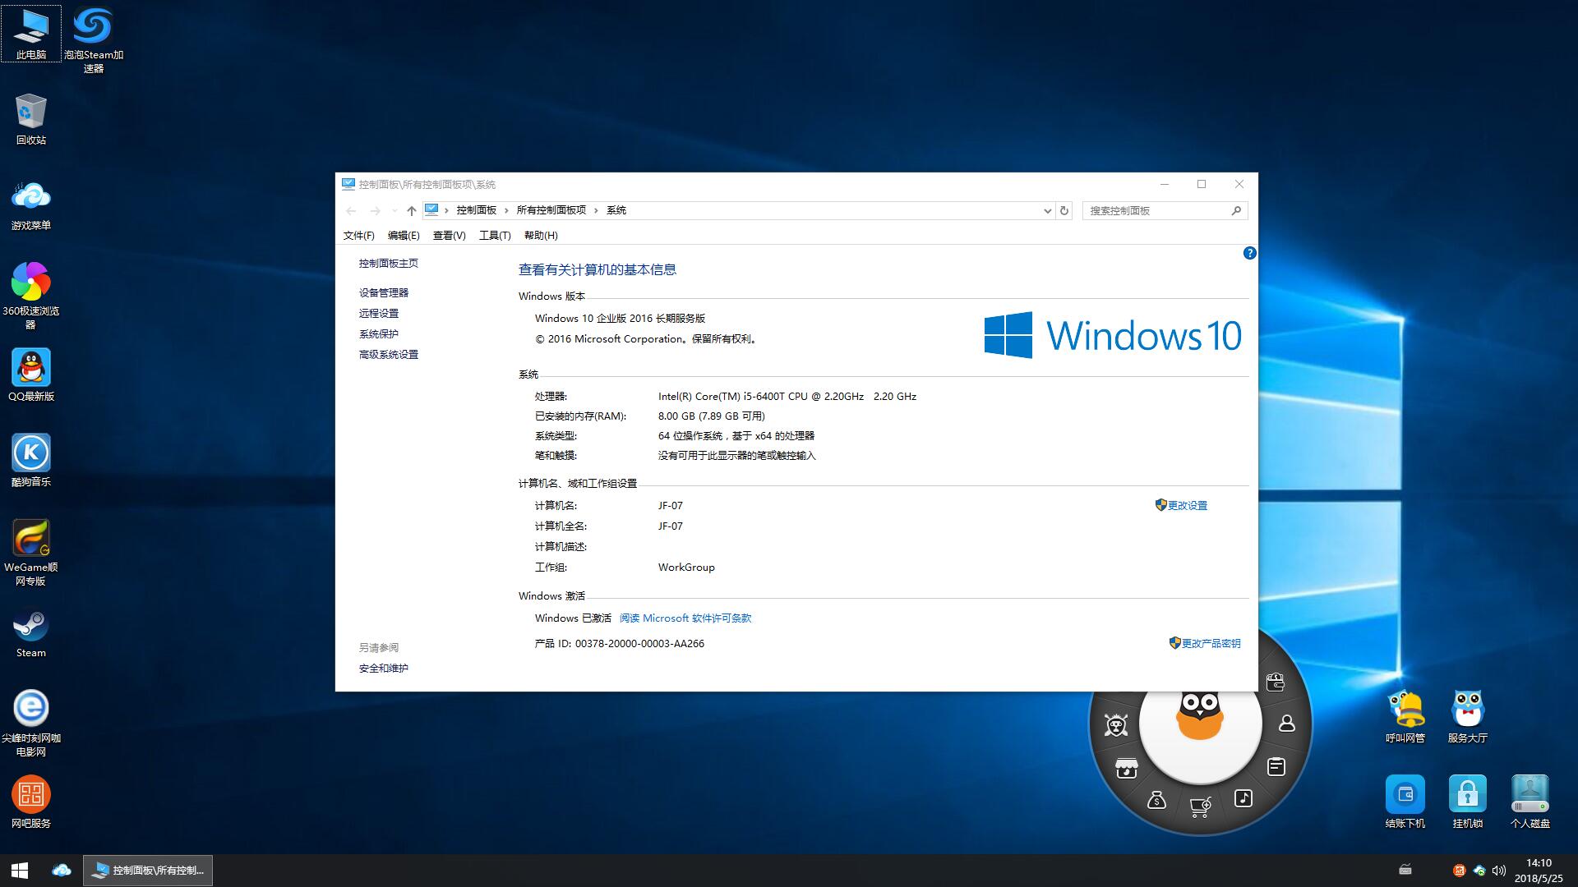The image size is (1578, 887).
Task: Open the 工具(T) menu
Action: coord(495,236)
